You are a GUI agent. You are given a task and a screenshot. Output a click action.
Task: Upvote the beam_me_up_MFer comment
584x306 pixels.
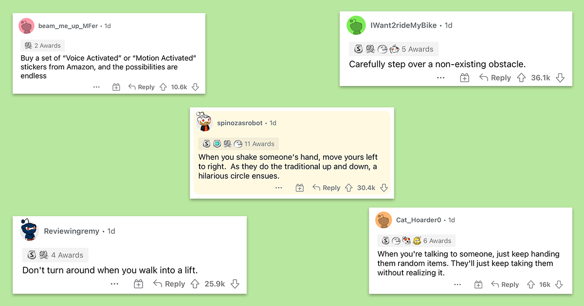click(164, 87)
